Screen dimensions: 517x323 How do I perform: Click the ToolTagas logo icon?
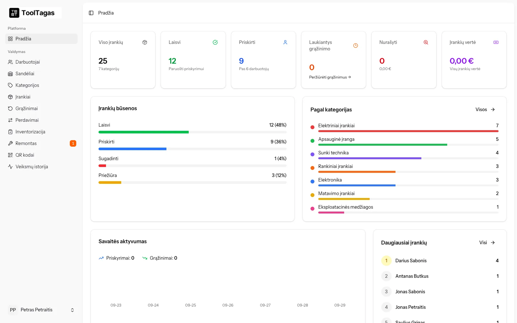coord(14,13)
